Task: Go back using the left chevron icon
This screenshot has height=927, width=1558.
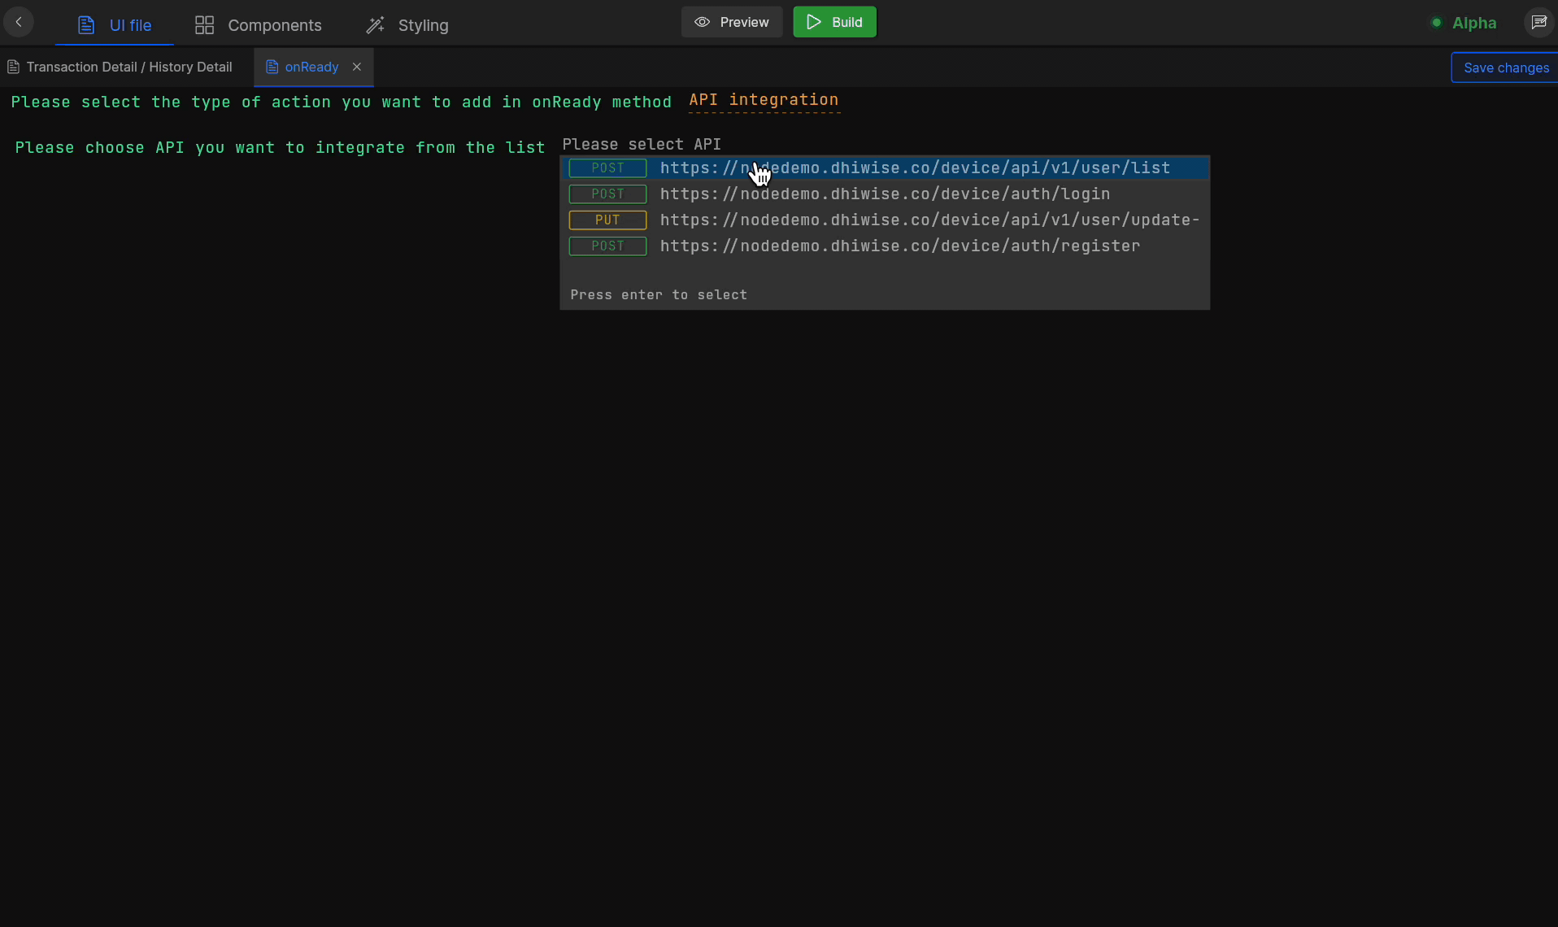Action: pyautogui.click(x=19, y=22)
